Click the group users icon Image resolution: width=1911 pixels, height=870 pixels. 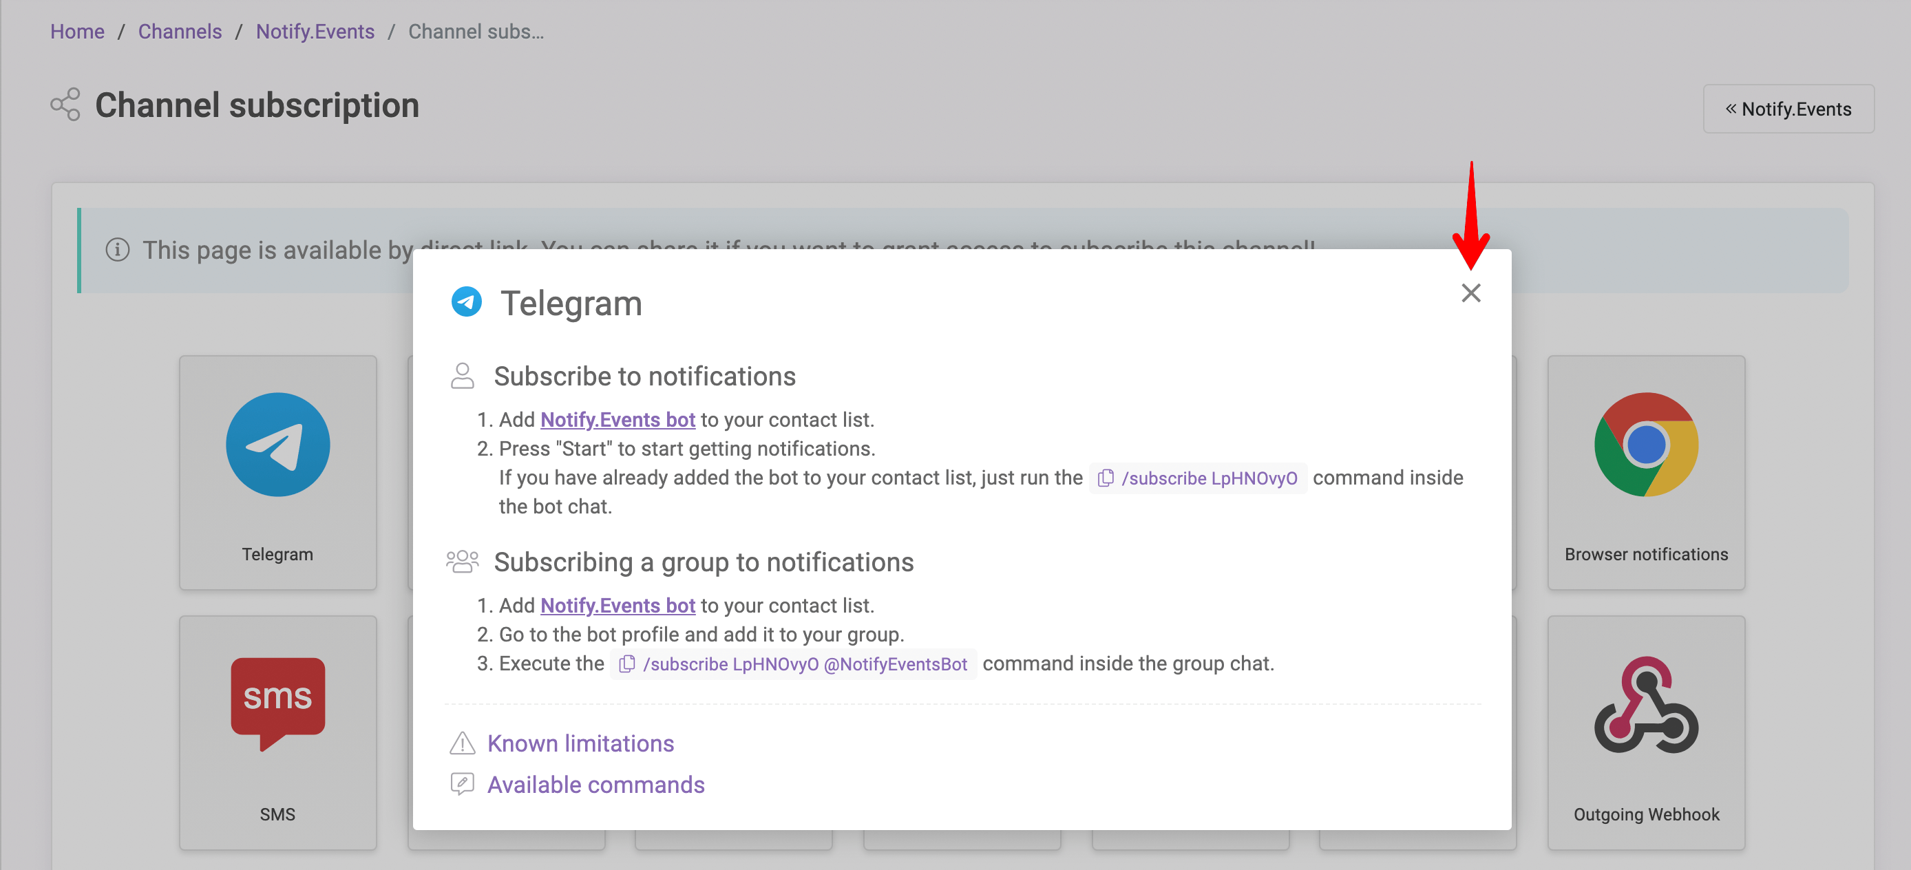(x=462, y=562)
